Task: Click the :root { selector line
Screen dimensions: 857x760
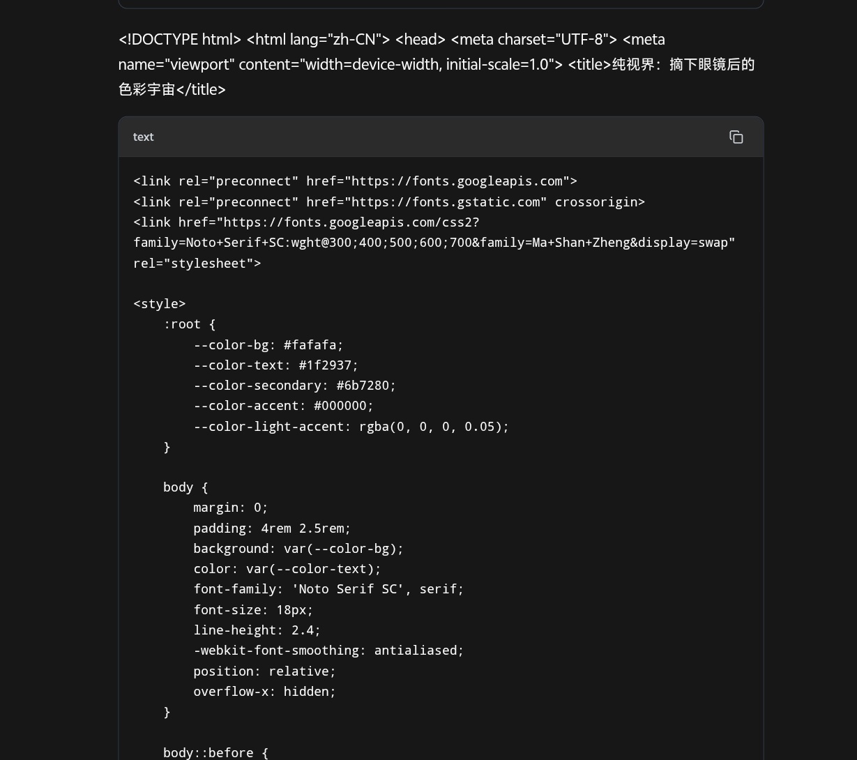Action: [x=190, y=324]
